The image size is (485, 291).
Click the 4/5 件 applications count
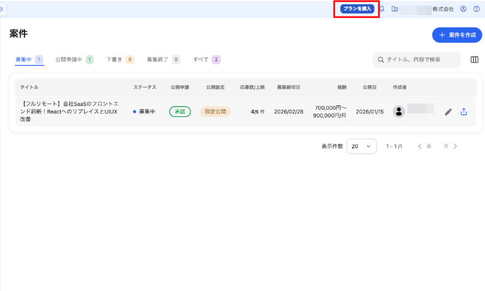coord(258,111)
